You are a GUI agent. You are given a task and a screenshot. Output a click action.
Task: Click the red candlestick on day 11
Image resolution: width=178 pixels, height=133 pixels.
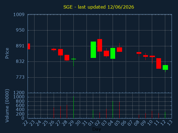coord(159,63)
